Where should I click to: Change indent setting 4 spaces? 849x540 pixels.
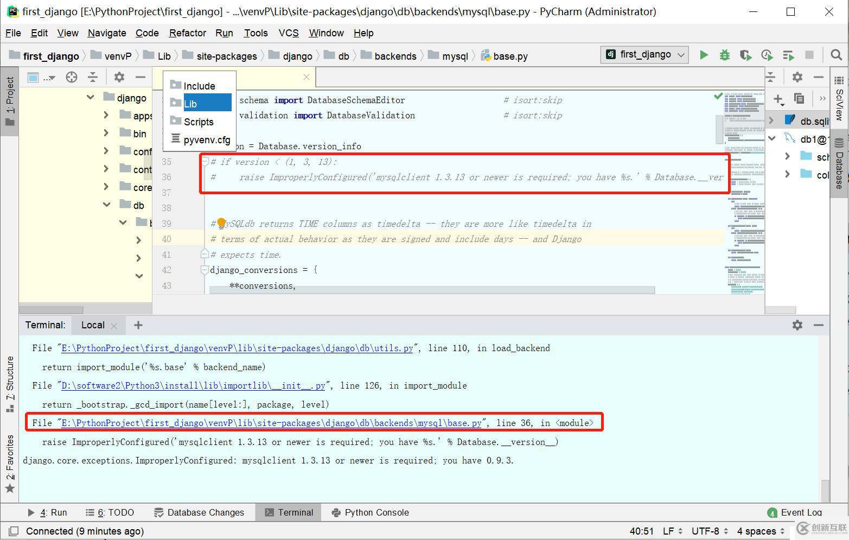761,531
